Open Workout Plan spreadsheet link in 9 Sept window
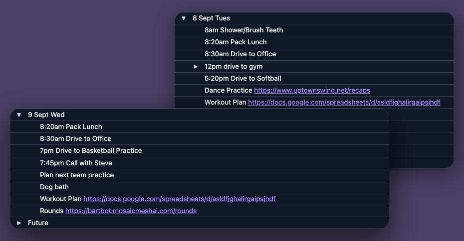The image size is (464, 241). pos(179,199)
